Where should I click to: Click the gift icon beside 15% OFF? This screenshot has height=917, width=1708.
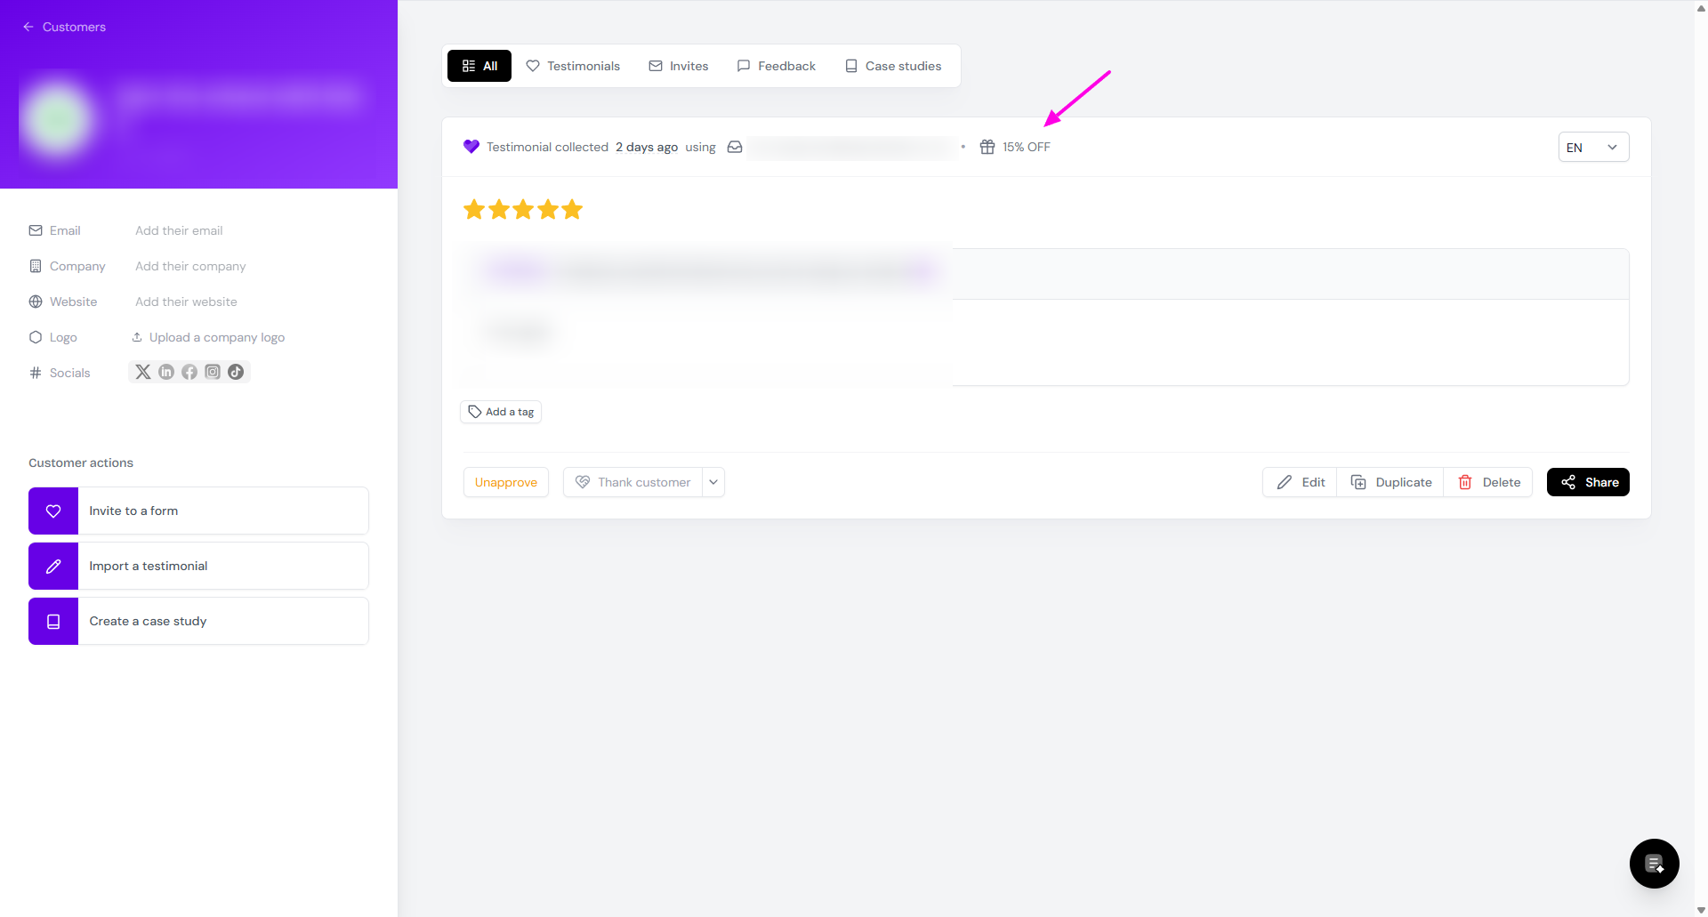coord(987,147)
